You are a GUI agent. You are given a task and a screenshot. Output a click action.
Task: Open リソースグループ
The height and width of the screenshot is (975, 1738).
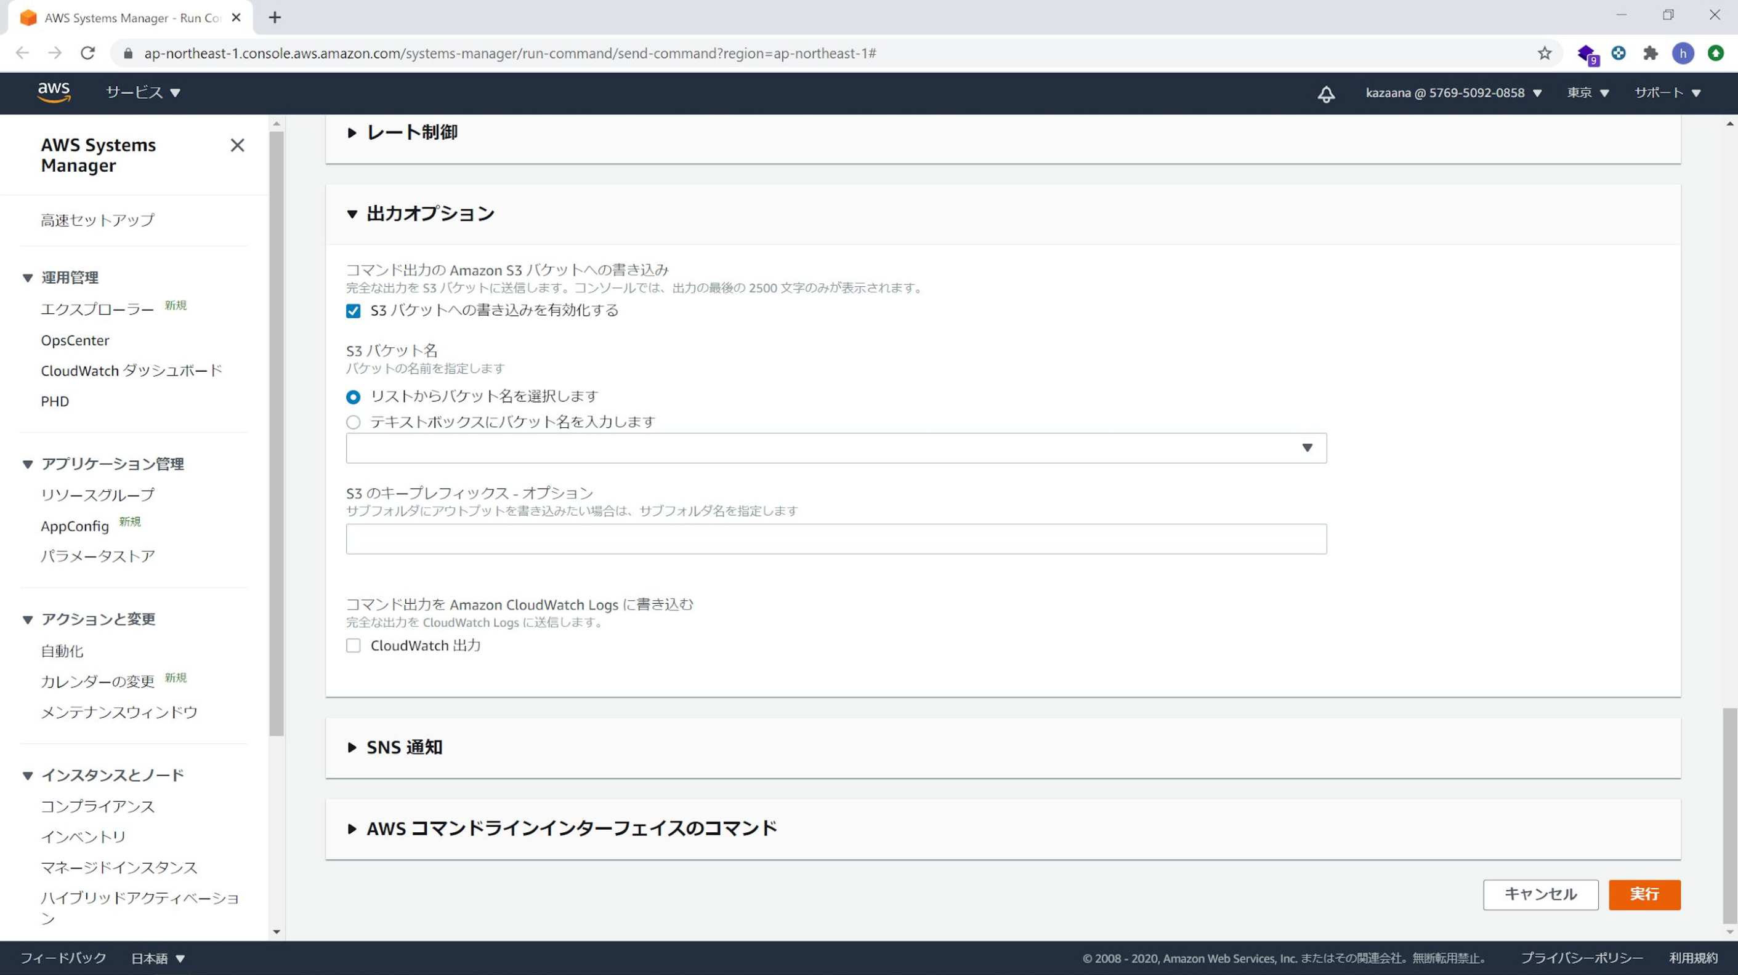click(97, 495)
